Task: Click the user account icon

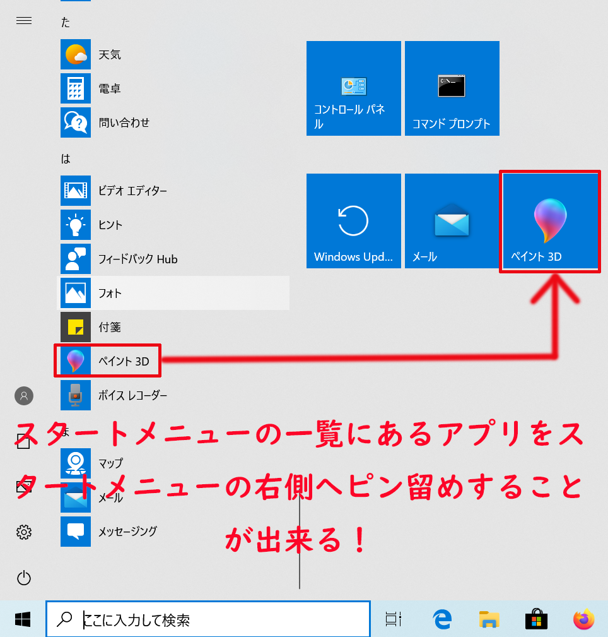Action: [24, 396]
